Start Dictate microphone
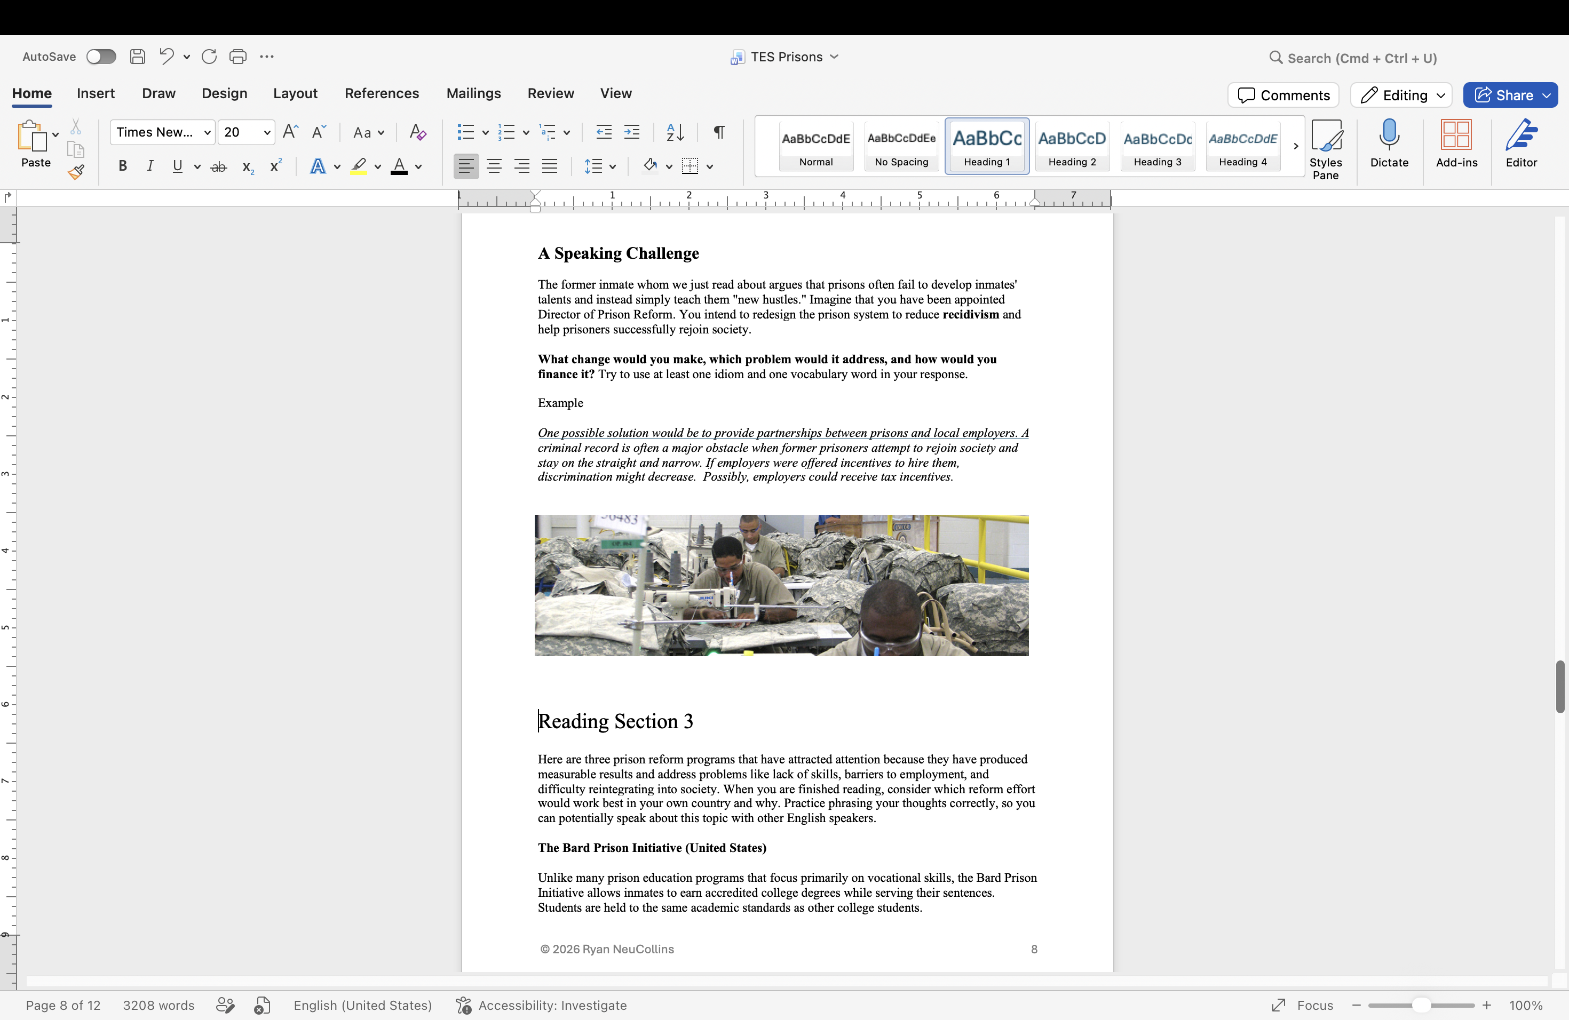The height and width of the screenshot is (1020, 1569). [1389, 144]
